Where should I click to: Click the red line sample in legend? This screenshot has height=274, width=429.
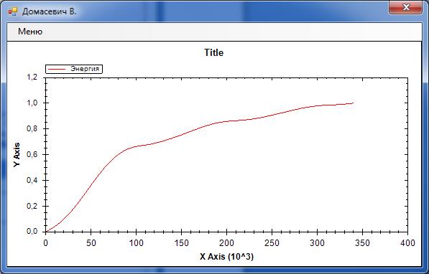click(57, 69)
